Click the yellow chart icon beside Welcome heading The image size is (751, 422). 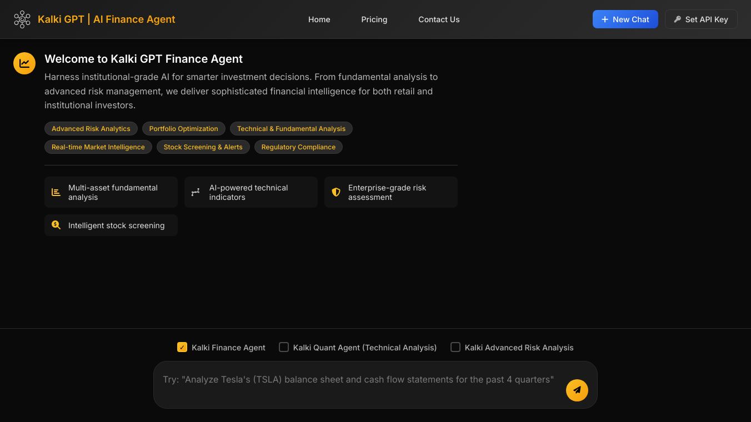coord(24,63)
